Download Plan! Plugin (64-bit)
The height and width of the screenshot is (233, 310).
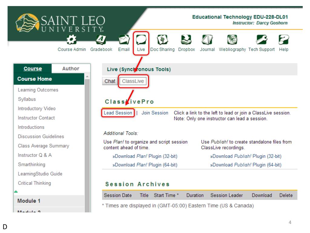click(x=145, y=165)
